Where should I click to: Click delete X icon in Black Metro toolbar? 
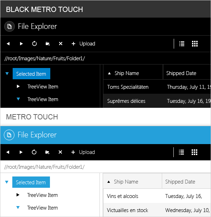(60, 44)
